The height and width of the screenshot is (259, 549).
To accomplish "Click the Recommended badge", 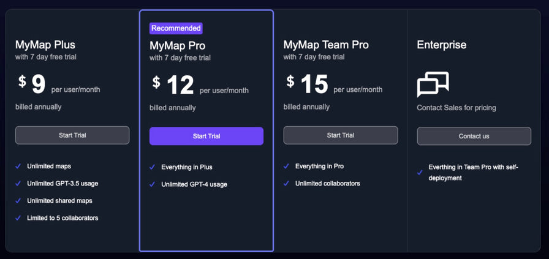I will (x=176, y=28).
